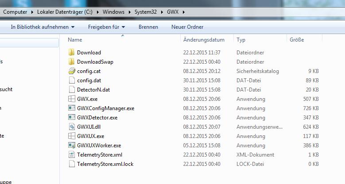
Task: Click the 347 KB size cell
Action: tap(311, 117)
